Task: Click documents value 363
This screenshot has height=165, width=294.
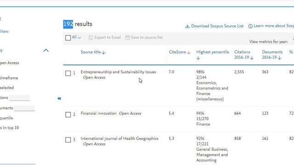Action: tap(265, 72)
